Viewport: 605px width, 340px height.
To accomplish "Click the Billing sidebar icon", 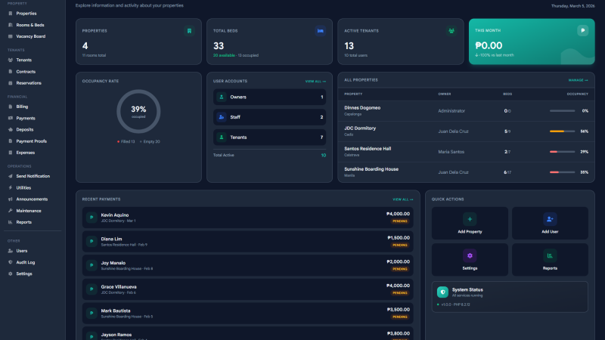I will tap(11, 107).
